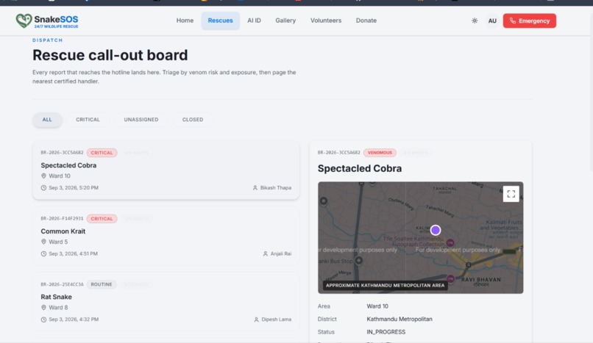Click CRITICAL badge on Spectacled Cobra card

102,153
